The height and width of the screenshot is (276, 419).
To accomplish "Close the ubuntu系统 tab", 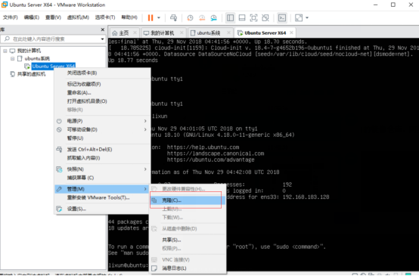I will click(228, 33).
